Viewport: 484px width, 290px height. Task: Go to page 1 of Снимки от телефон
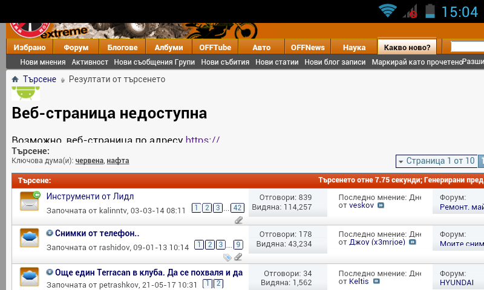pyautogui.click(x=199, y=245)
